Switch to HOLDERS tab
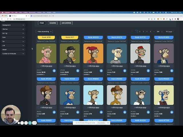Screen dimensions: 183x137 click(x=53, y=23)
